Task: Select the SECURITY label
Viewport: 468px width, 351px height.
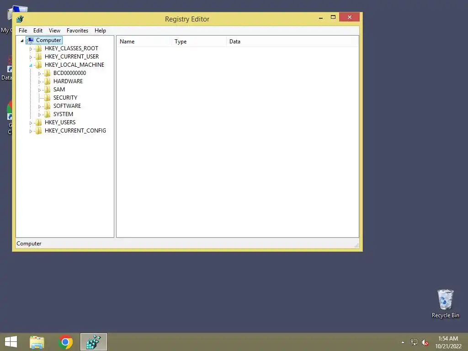Action: (x=65, y=98)
